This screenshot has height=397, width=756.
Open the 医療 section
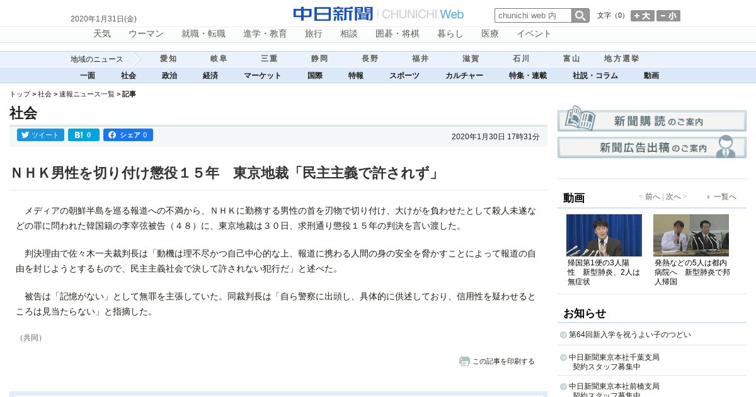(x=490, y=34)
